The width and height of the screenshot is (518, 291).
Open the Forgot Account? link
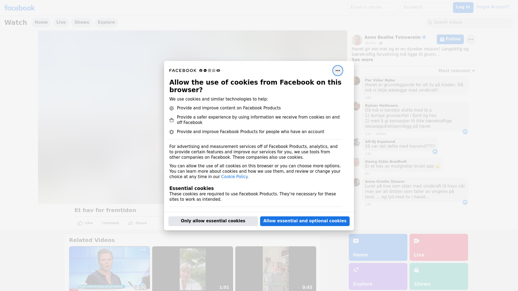coord(493,7)
